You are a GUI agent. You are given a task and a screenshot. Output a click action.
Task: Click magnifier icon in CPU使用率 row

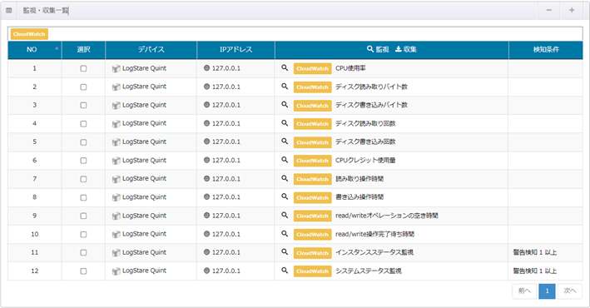(285, 67)
